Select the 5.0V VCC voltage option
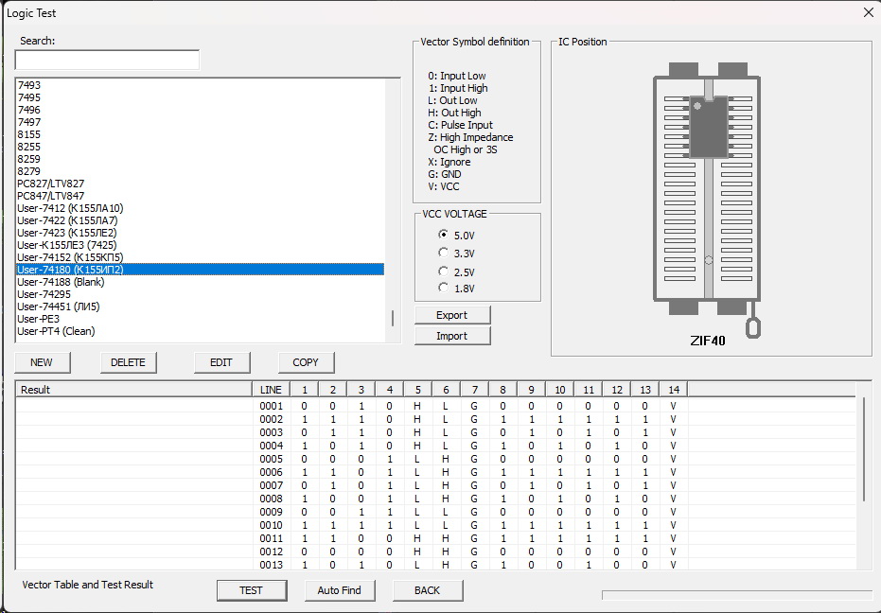Viewport: 881px width, 613px height. [x=444, y=235]
